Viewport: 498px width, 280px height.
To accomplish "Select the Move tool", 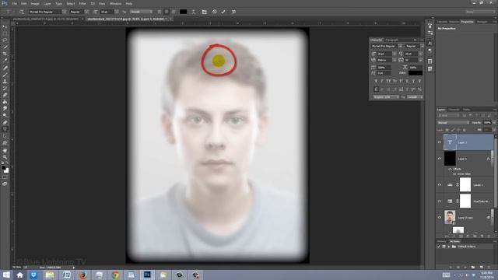I will coord(5,26).
